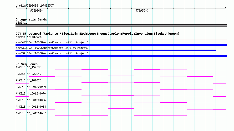Click the right arrow end of ruler
234x131 pixels.
click(x=226, y=8)
